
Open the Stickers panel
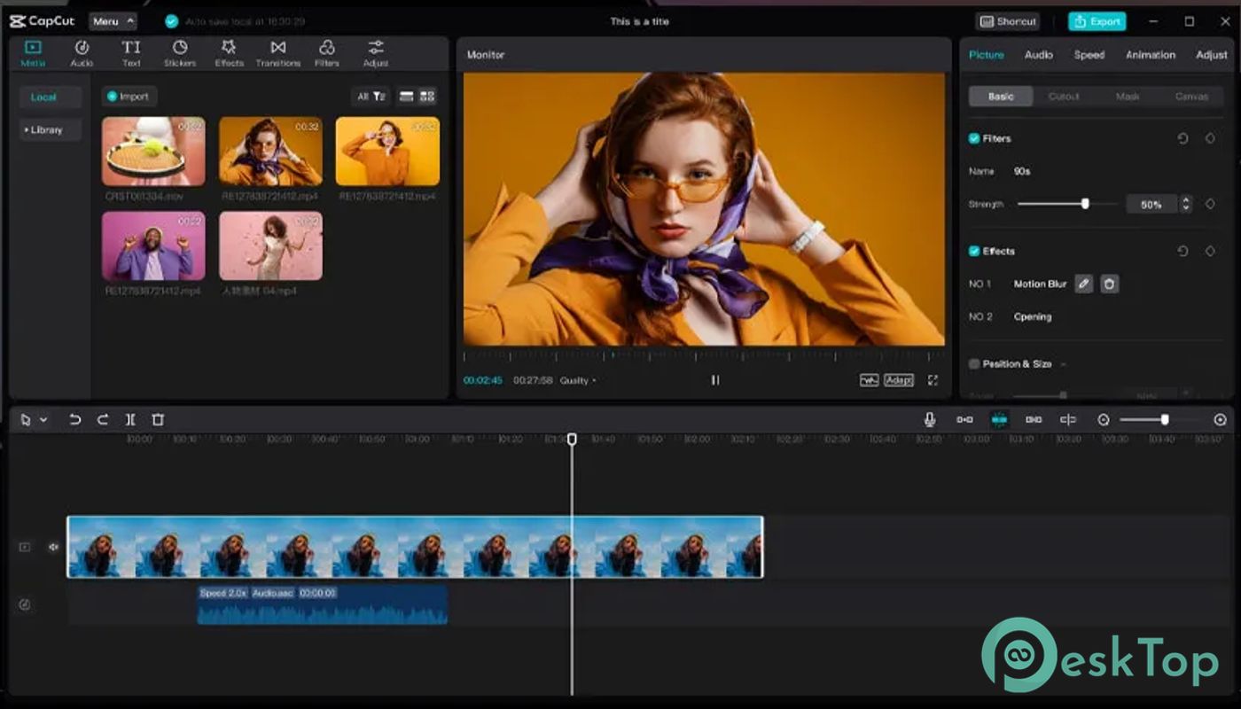pos(179,52)
